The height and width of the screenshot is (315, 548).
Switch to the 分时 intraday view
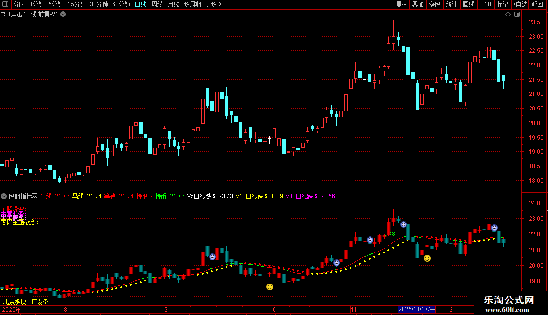pos(19,4)
